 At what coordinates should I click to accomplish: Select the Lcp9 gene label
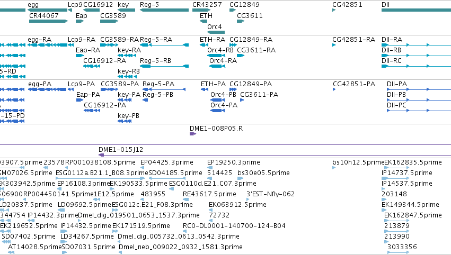click(75, 5)
